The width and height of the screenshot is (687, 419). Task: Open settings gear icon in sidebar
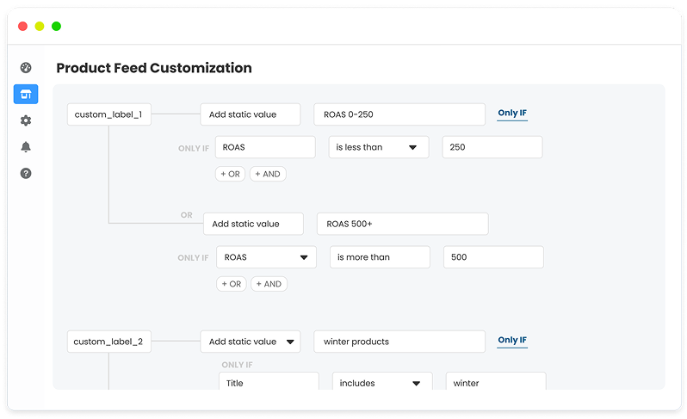[x=26, y=120]
